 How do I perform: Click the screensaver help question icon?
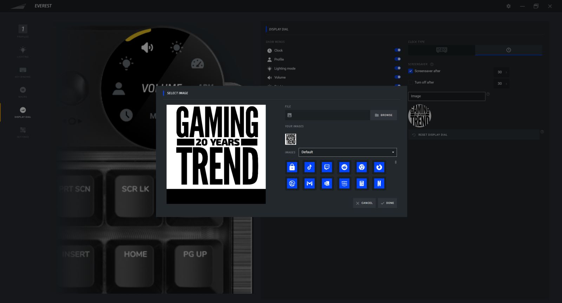(432, 64)
